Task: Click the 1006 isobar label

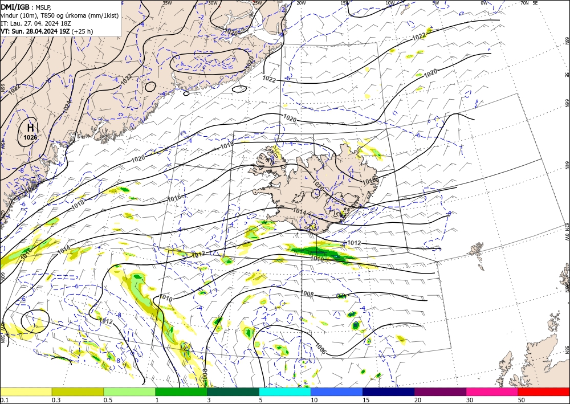Action: [x=320, y=349]
